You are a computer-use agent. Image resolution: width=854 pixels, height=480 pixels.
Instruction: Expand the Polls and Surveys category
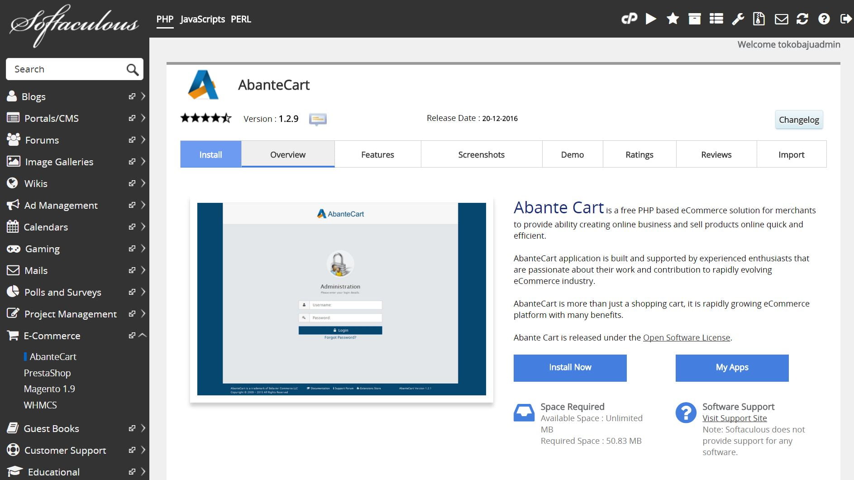coord(143,292)
